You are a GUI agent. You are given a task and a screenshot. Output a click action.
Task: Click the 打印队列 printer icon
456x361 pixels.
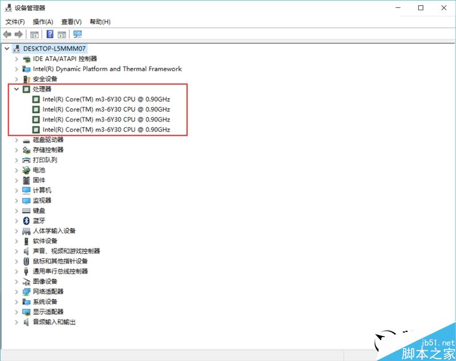(x=26, y=160)
